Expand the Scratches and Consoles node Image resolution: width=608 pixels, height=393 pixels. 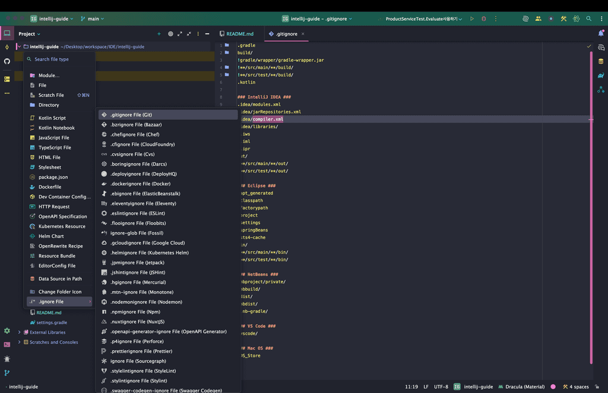point(19,343)
